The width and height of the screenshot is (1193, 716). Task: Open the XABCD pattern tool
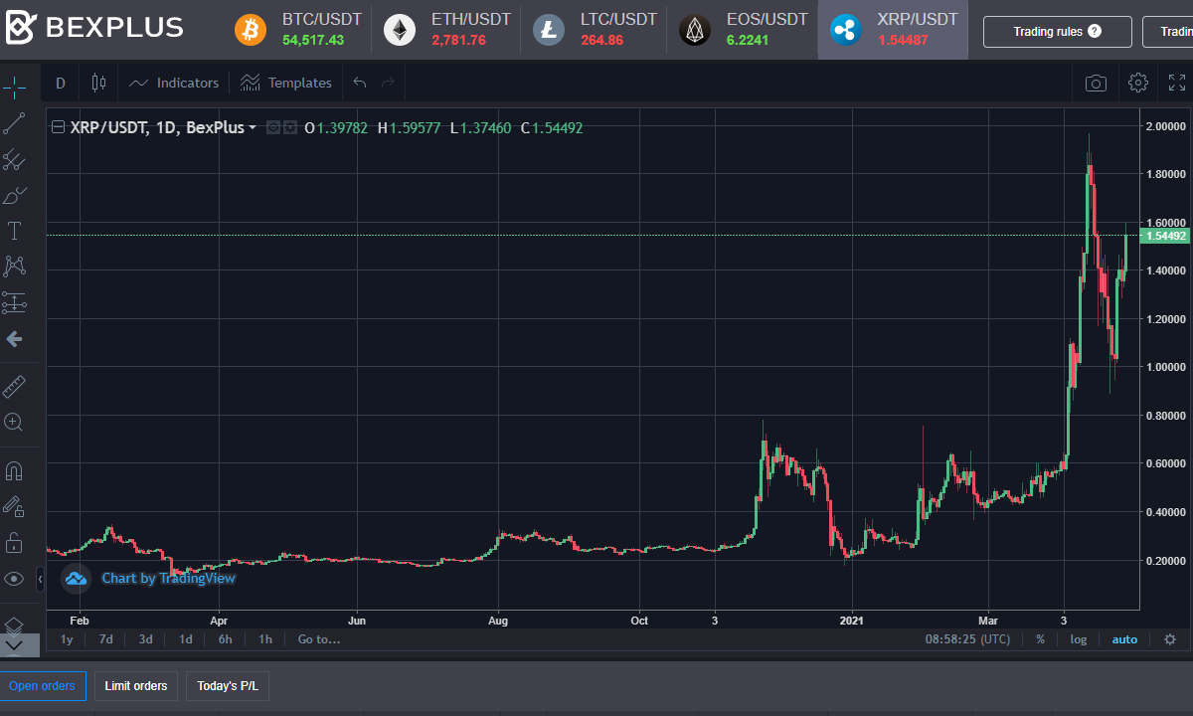click(x=15, y=266)
